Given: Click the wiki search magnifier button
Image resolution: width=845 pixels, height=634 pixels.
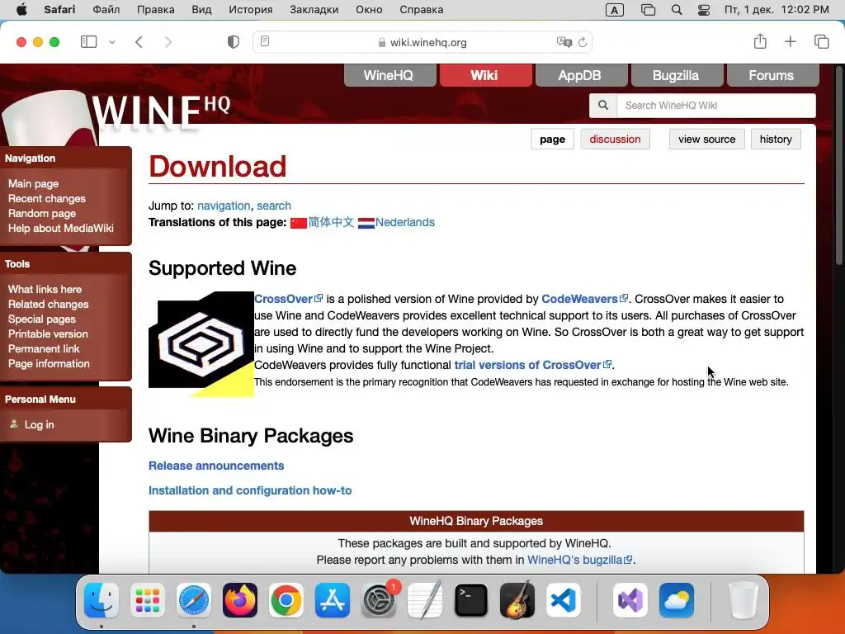Looking at the screenshot, I should (x=603, y=105).
